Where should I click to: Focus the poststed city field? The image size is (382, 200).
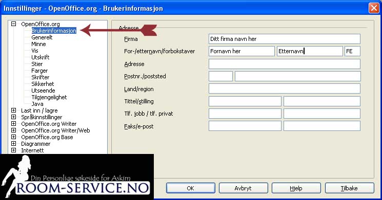tap(298, 76)
